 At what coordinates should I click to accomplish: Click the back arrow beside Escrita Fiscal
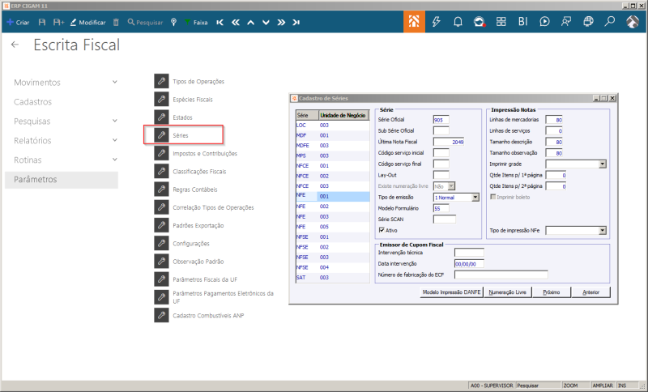[15, 45]
